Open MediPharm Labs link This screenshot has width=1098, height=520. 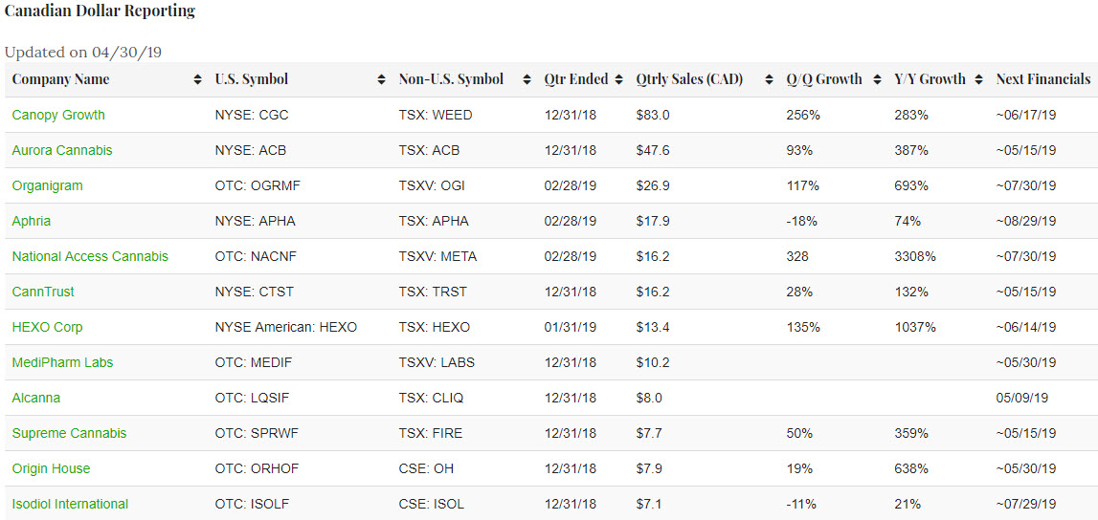coord(63,362)
